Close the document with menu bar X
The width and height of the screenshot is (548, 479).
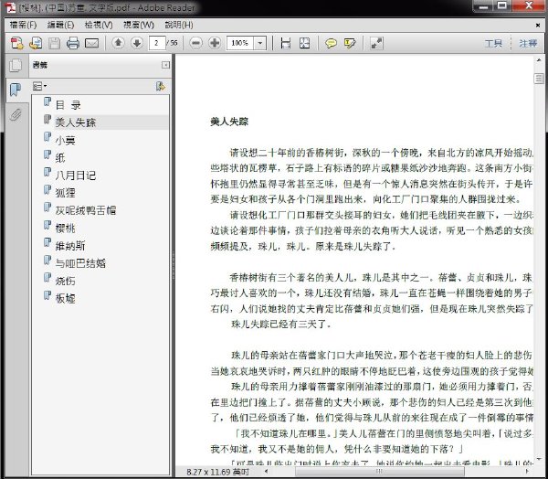click(538, 26)
